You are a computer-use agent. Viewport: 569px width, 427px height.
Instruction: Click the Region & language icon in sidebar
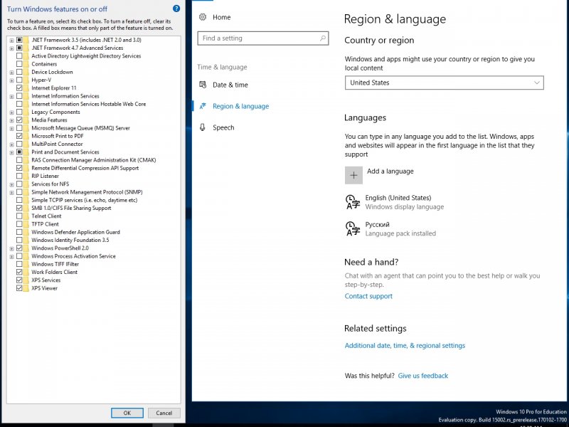[x=203, y=106]
